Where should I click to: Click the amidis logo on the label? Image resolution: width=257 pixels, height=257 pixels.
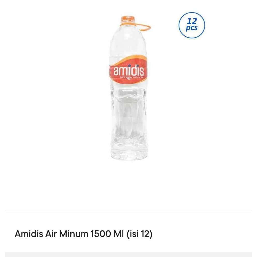pyautogui.click(x=128, y=71)
